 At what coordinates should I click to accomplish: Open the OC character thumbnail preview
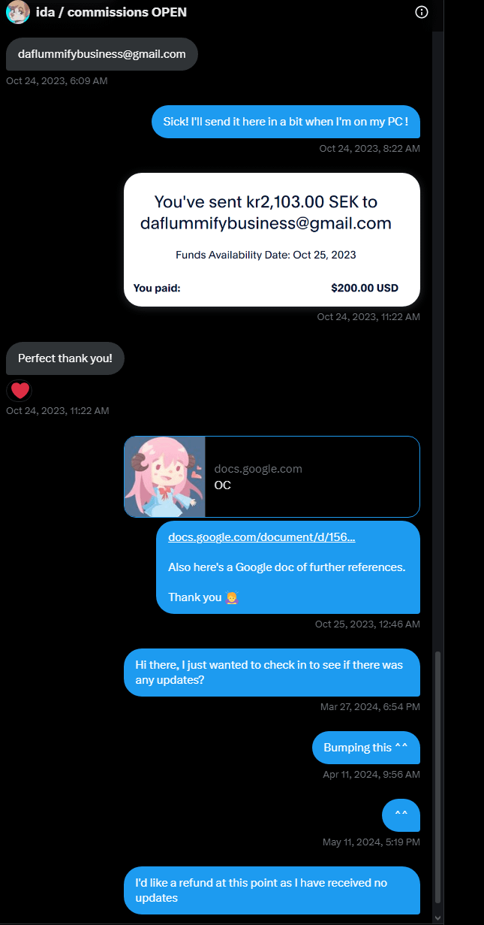coord(165,476)
